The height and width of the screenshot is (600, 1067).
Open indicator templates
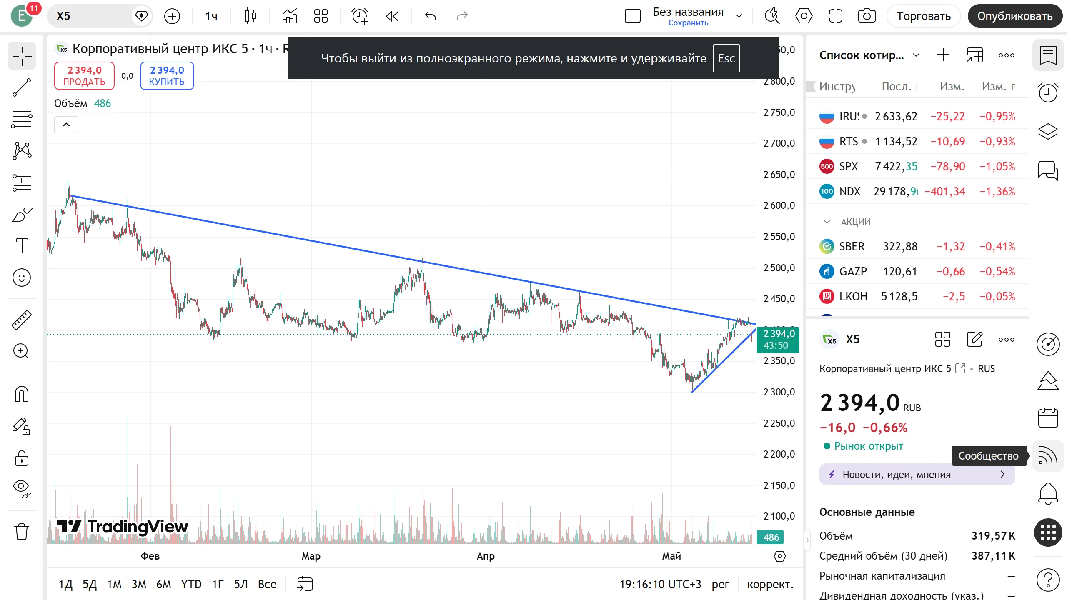[321, 16]
